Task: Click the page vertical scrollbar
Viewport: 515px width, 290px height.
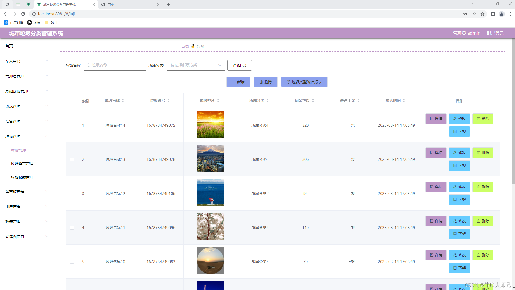Action: tap(513, 111)
